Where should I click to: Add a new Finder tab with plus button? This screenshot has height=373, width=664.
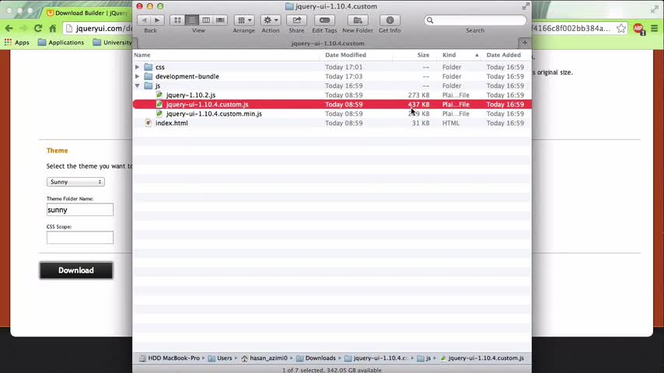pyautogui.click(x=525, y=43)
